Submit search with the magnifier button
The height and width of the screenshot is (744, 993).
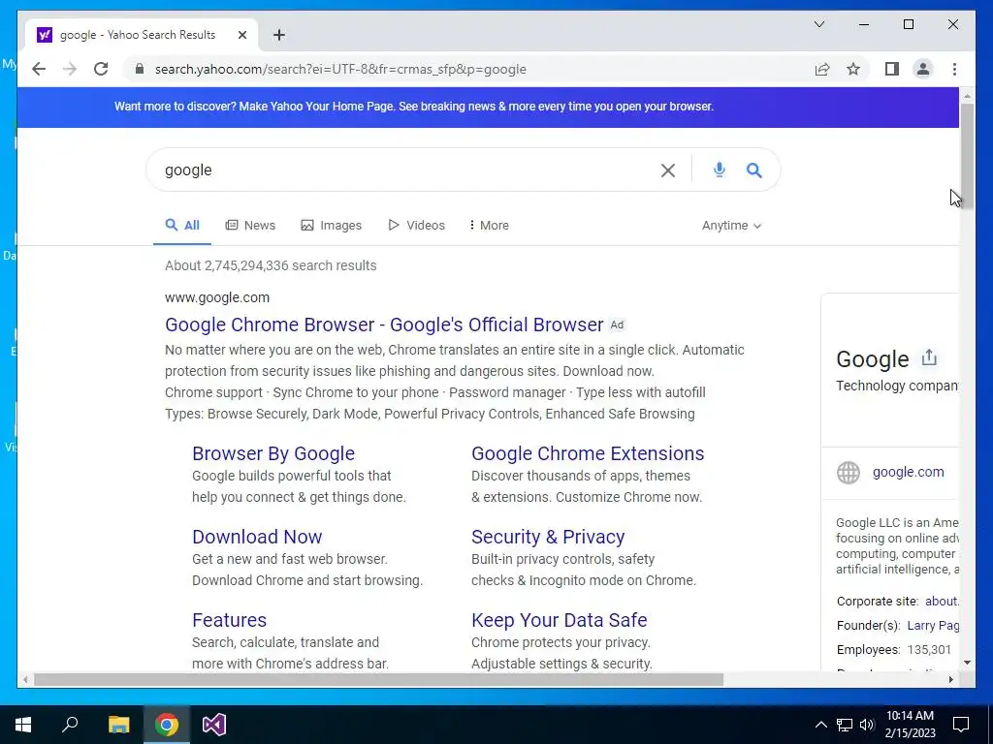tap(753, 170)
